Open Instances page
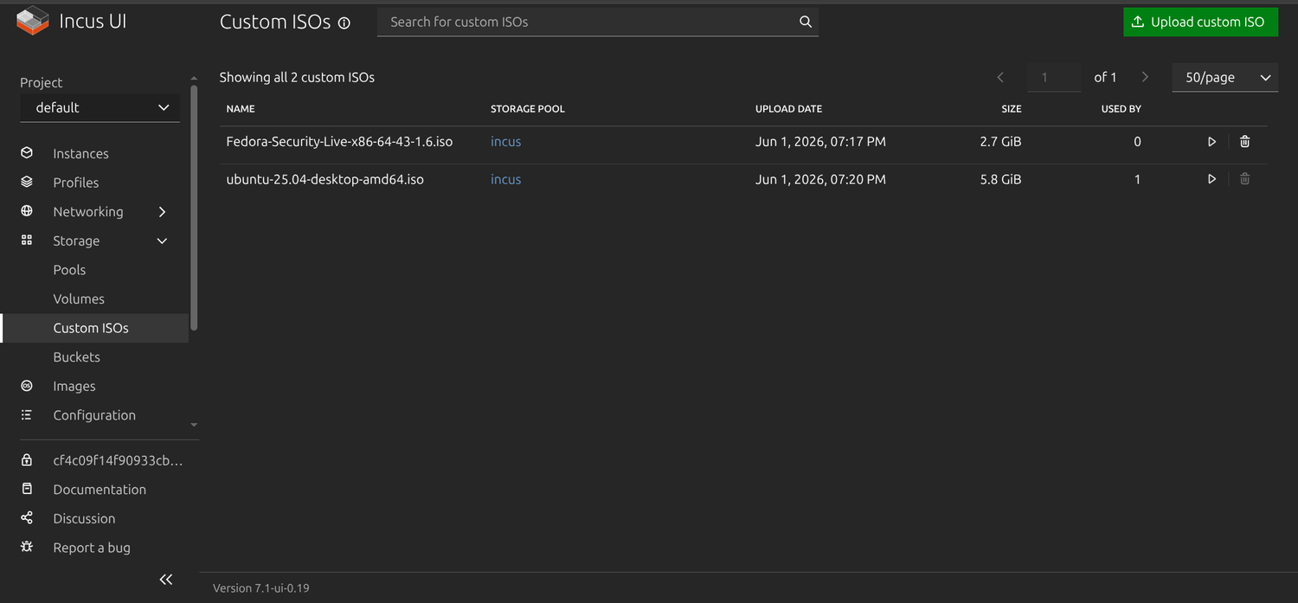Image resolution: width=1298 pixels, height=603 pixels. coord(80,153)
